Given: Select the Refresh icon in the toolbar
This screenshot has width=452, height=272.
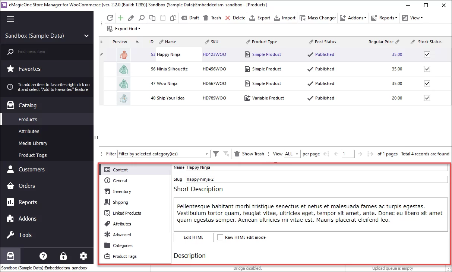Looking at the screenshot, I should point(110,18).
